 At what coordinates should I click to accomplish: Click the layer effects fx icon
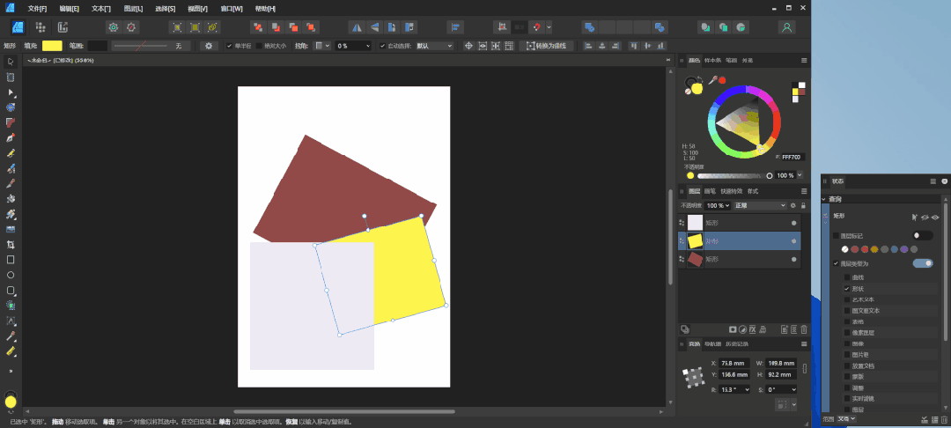tap(752, 329)
